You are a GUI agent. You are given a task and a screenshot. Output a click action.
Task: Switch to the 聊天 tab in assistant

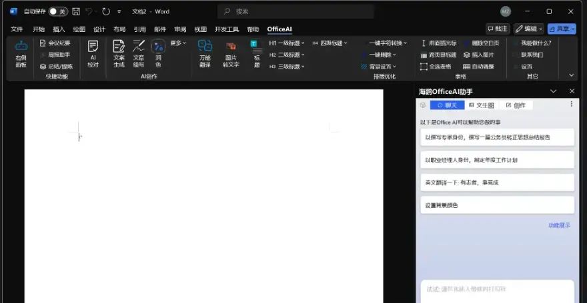point(448,105)
